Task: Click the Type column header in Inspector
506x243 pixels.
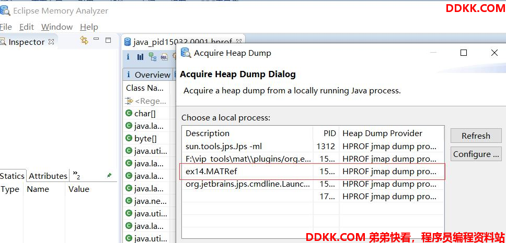Action: (x=11, y=189)
